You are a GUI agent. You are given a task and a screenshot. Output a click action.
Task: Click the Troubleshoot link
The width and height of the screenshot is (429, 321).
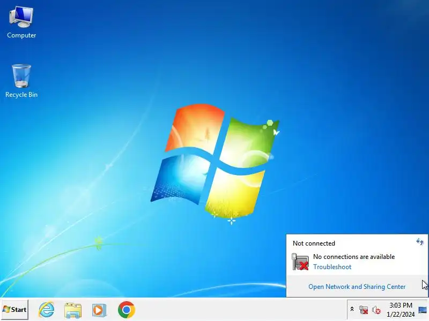pyautogui.click(x=332, y=266)
